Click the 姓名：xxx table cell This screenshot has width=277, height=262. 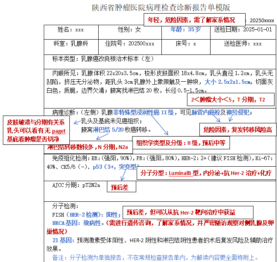(x=70, y=30)
